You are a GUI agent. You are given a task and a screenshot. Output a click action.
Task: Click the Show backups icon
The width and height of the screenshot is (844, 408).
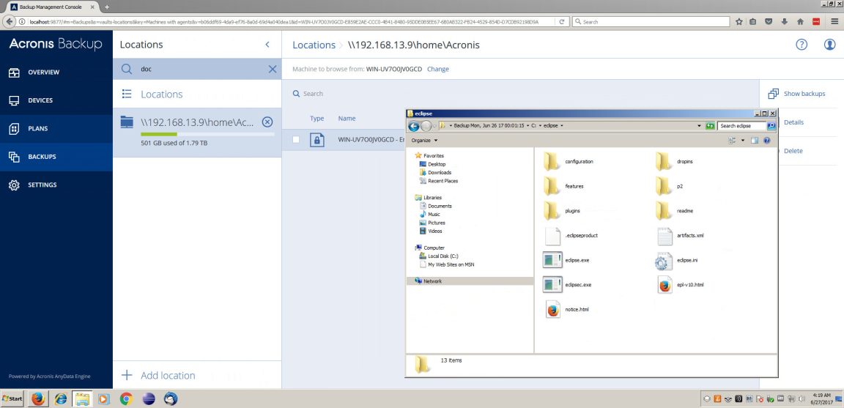(x=772, y=94)
